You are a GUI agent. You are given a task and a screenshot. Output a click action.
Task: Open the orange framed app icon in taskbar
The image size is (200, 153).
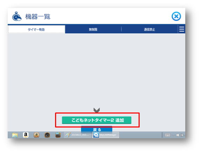coord(36,135)
